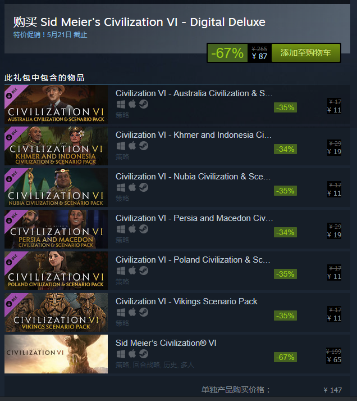Click the Poland Civilization pack thumbnail
357x401 pixels.
coord(56,271)
